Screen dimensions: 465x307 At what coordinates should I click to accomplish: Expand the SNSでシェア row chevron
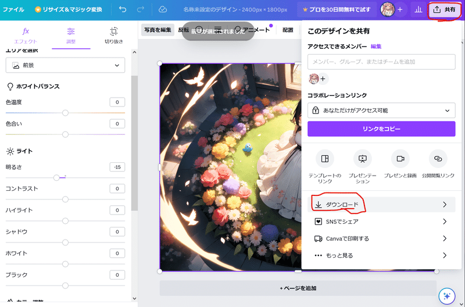445,222
